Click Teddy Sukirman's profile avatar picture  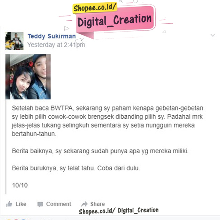point(15,41)
